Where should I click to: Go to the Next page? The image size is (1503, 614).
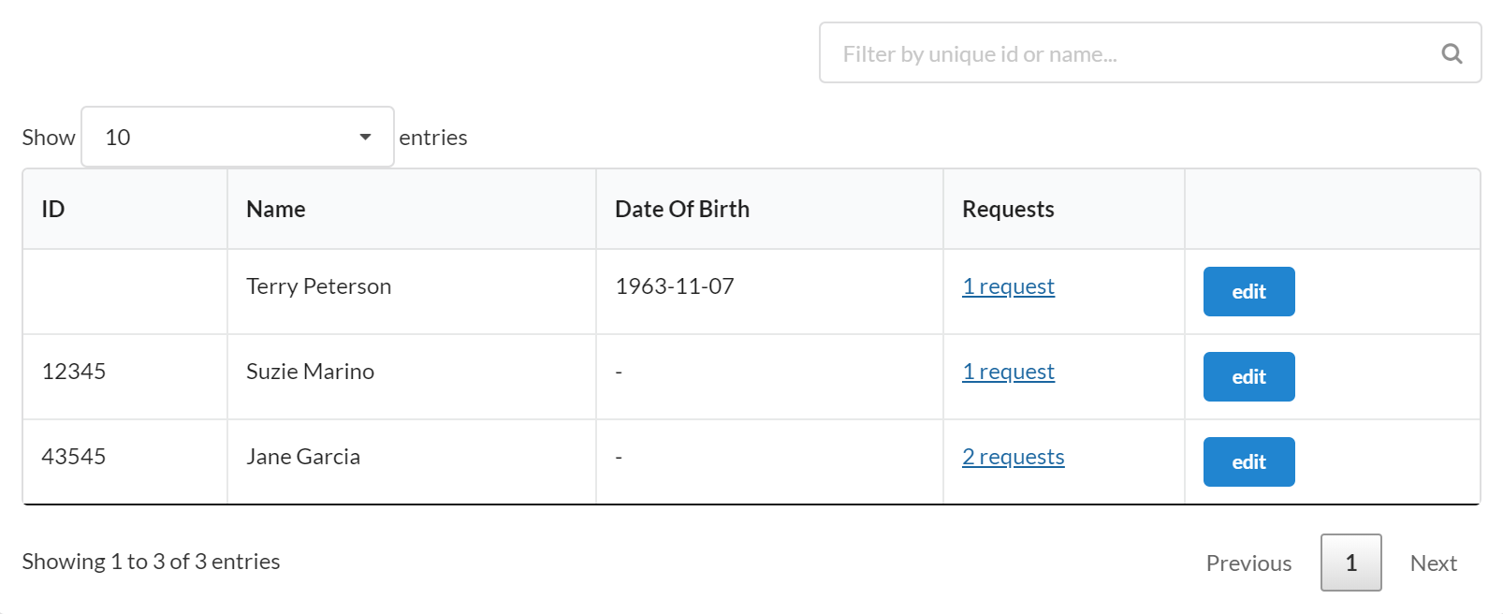1433,563
